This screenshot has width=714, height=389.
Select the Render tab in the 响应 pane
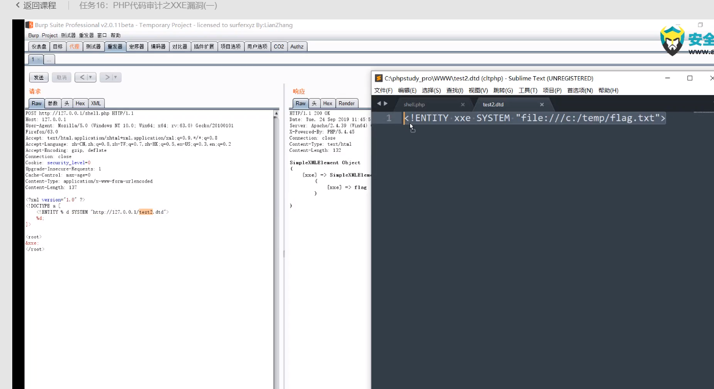347,103
